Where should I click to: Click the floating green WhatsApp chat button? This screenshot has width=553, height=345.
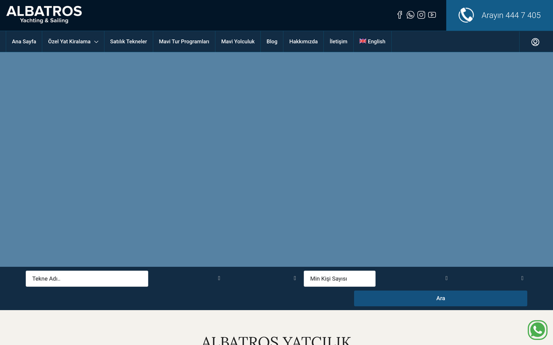538,330
